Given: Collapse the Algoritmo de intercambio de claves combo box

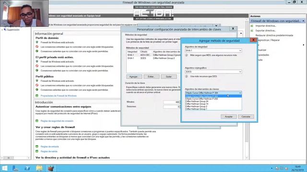Looking at the screenshot, I should click(x=213, y=93).
